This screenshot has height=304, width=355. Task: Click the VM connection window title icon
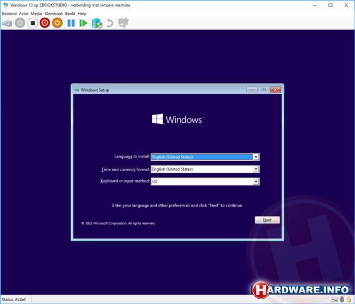point(6,5)
